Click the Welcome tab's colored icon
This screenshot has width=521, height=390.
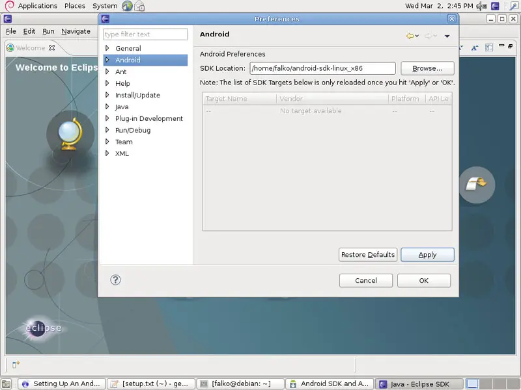(x=10, y=47)
